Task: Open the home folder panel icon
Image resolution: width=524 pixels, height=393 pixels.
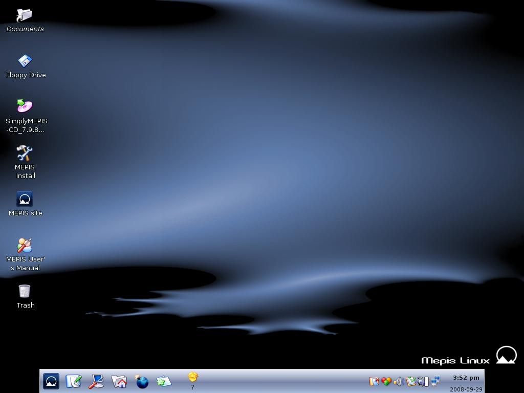Action: pos(119,381)
